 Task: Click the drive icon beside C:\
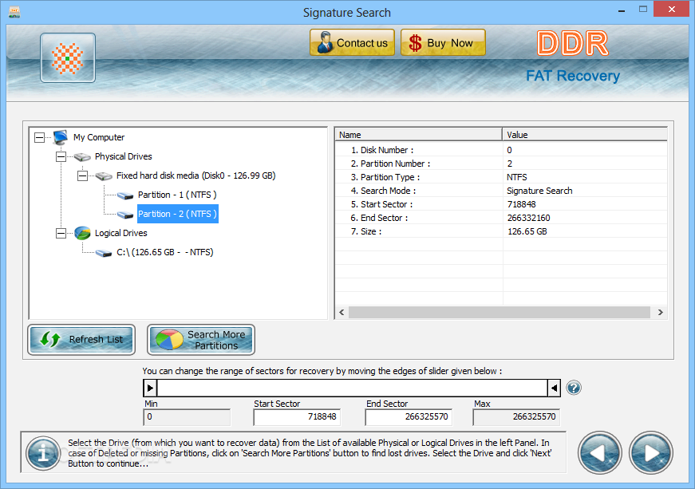tap(104, 253)
